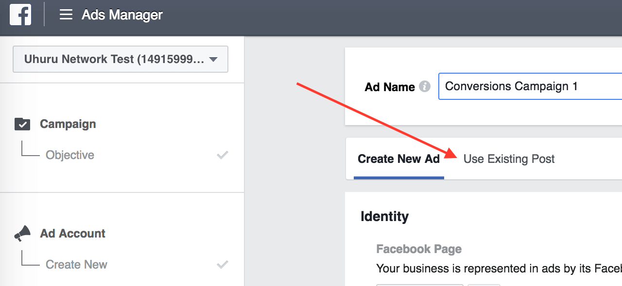
Task: Click the account selector dropdown arrow
Action: click(213, 60)
